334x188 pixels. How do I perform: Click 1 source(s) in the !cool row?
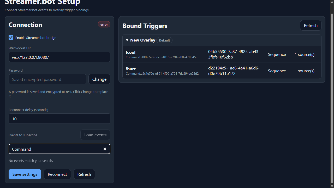[x=305, y=54]
